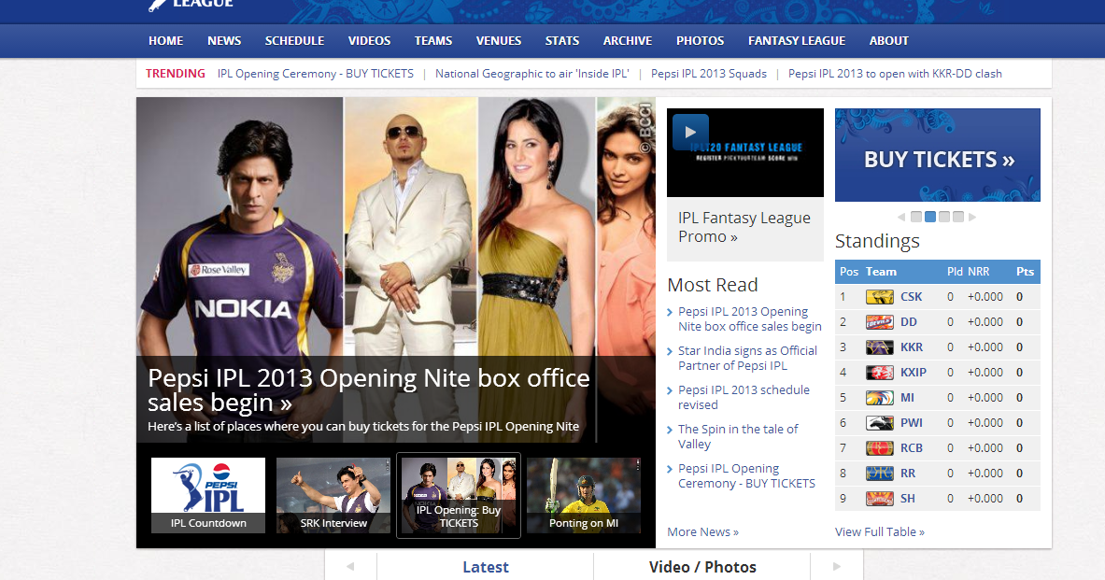The height and width of the screenshot is (580, 1105).
Task: Open the NEWS menu item
Action: [x=224, y=41]
